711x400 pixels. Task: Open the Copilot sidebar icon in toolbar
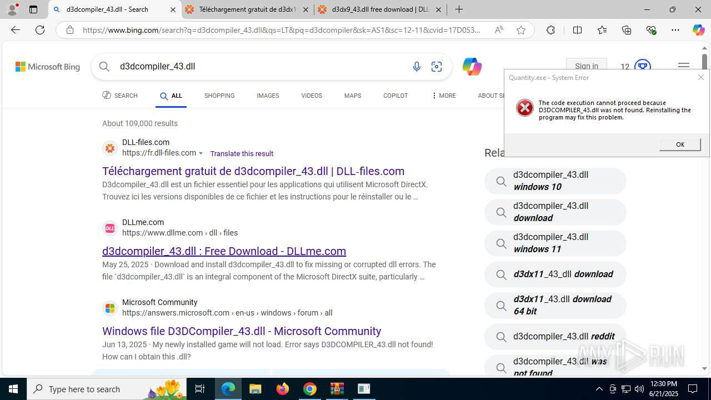click(698, 30)
